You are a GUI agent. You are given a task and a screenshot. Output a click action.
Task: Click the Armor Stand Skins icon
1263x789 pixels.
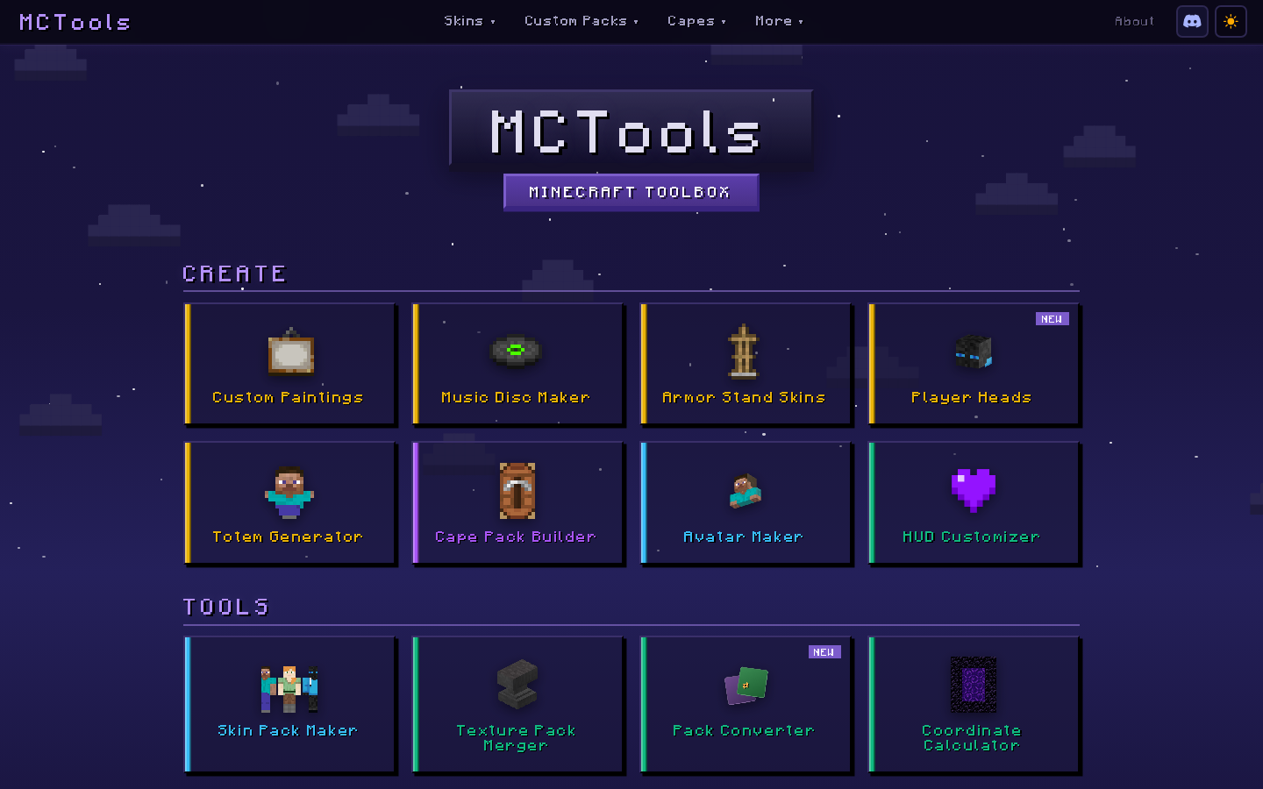[x=744, y=352]
